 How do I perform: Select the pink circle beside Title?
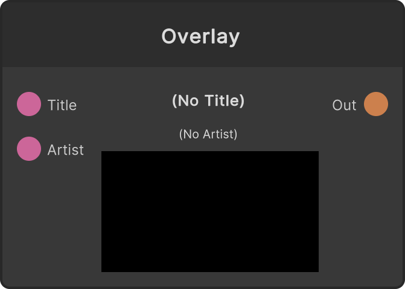(x=29, y=104)
